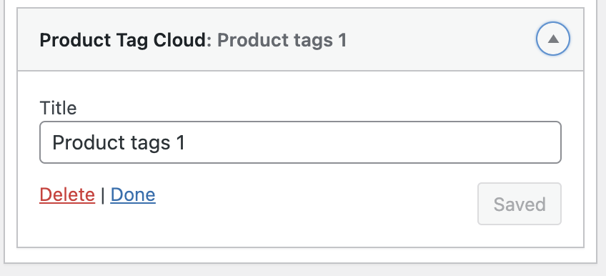The width and height of the screenshot is (606, 276).
Task: Place cursor in Product tags 1 input
Action: click(x=300, y=142)
